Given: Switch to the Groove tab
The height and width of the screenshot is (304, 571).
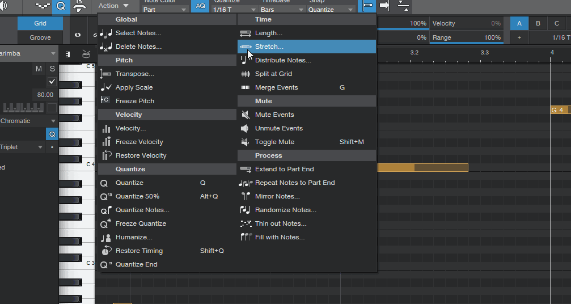Looking at the screenshot, I should coord(40,37).
